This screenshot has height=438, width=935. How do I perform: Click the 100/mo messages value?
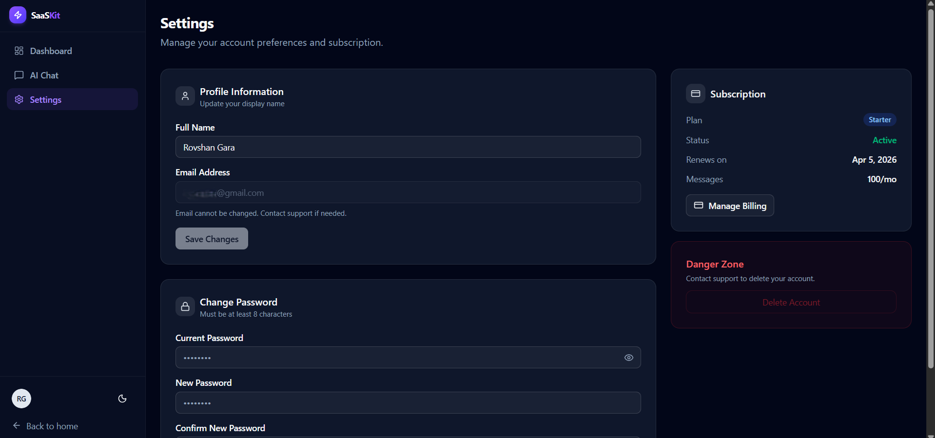(881, 179)
